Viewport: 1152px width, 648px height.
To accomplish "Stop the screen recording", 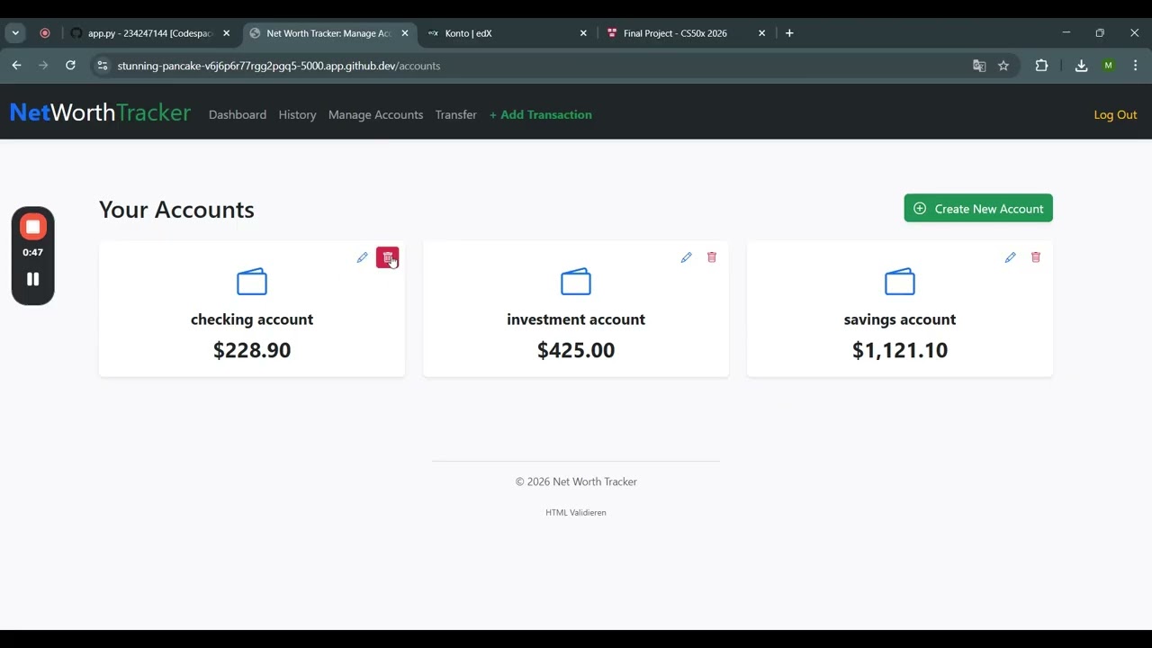I will (33, 227).
